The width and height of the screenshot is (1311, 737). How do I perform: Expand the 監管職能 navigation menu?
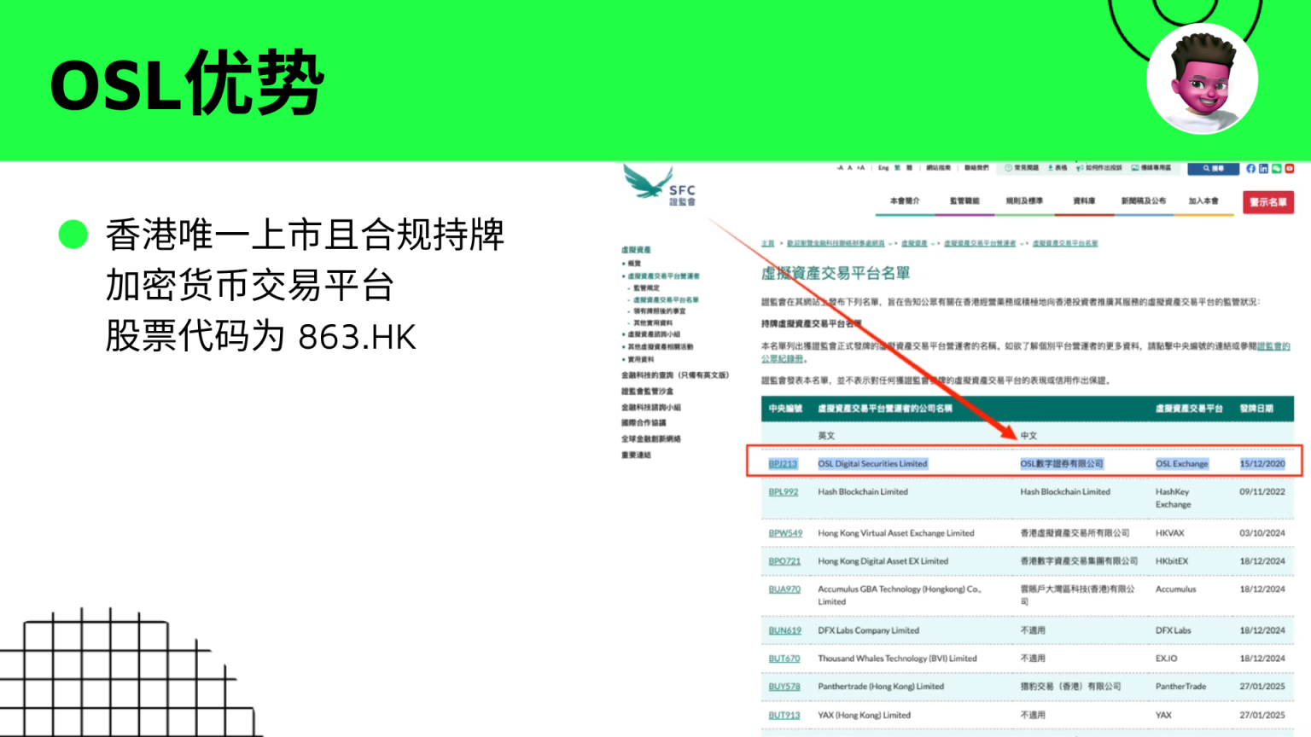[x=965, y=201]
